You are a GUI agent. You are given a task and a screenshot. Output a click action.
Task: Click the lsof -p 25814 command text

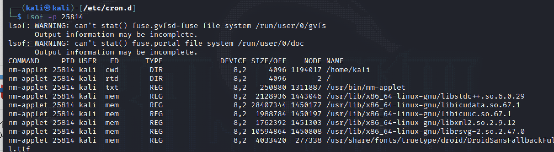(x=54, y=17)
